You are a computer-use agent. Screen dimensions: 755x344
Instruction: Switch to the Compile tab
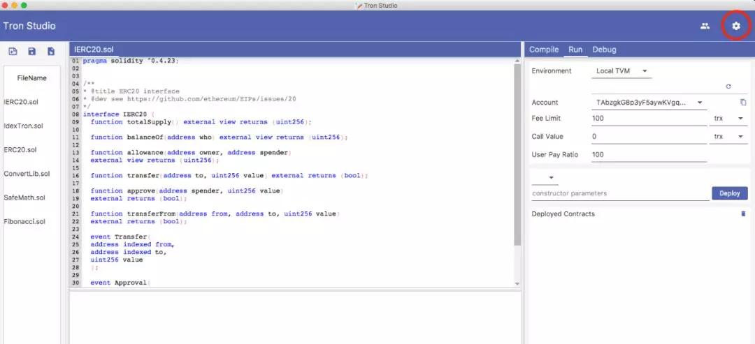click(x=544, y=50)
